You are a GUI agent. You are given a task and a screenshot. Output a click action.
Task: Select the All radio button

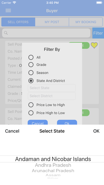point(31,57)
